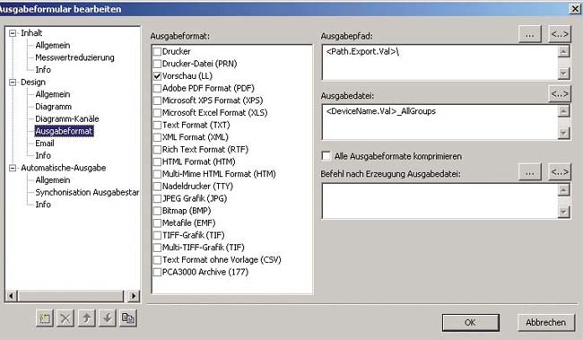Open variable picker for Befehl nach Erzeugung
Viewport: 583px width, 340px height.
560,172
